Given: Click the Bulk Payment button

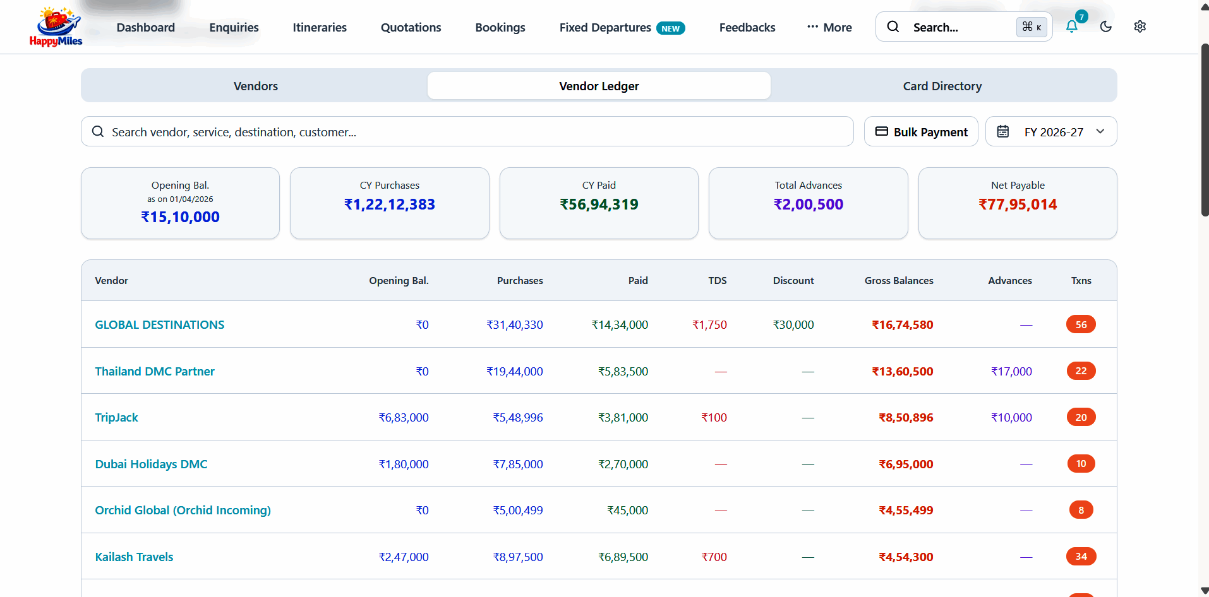Looking at the screenshot, I should click(921, 131).
